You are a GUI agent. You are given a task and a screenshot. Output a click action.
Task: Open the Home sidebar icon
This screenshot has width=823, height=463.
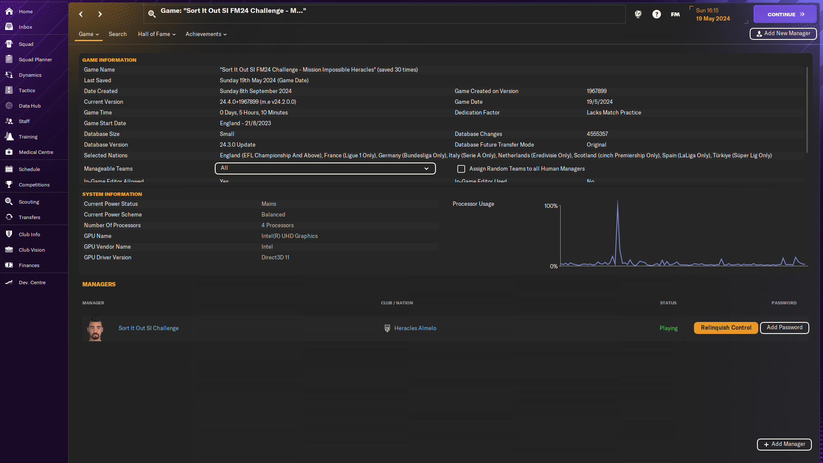point(9,12)
